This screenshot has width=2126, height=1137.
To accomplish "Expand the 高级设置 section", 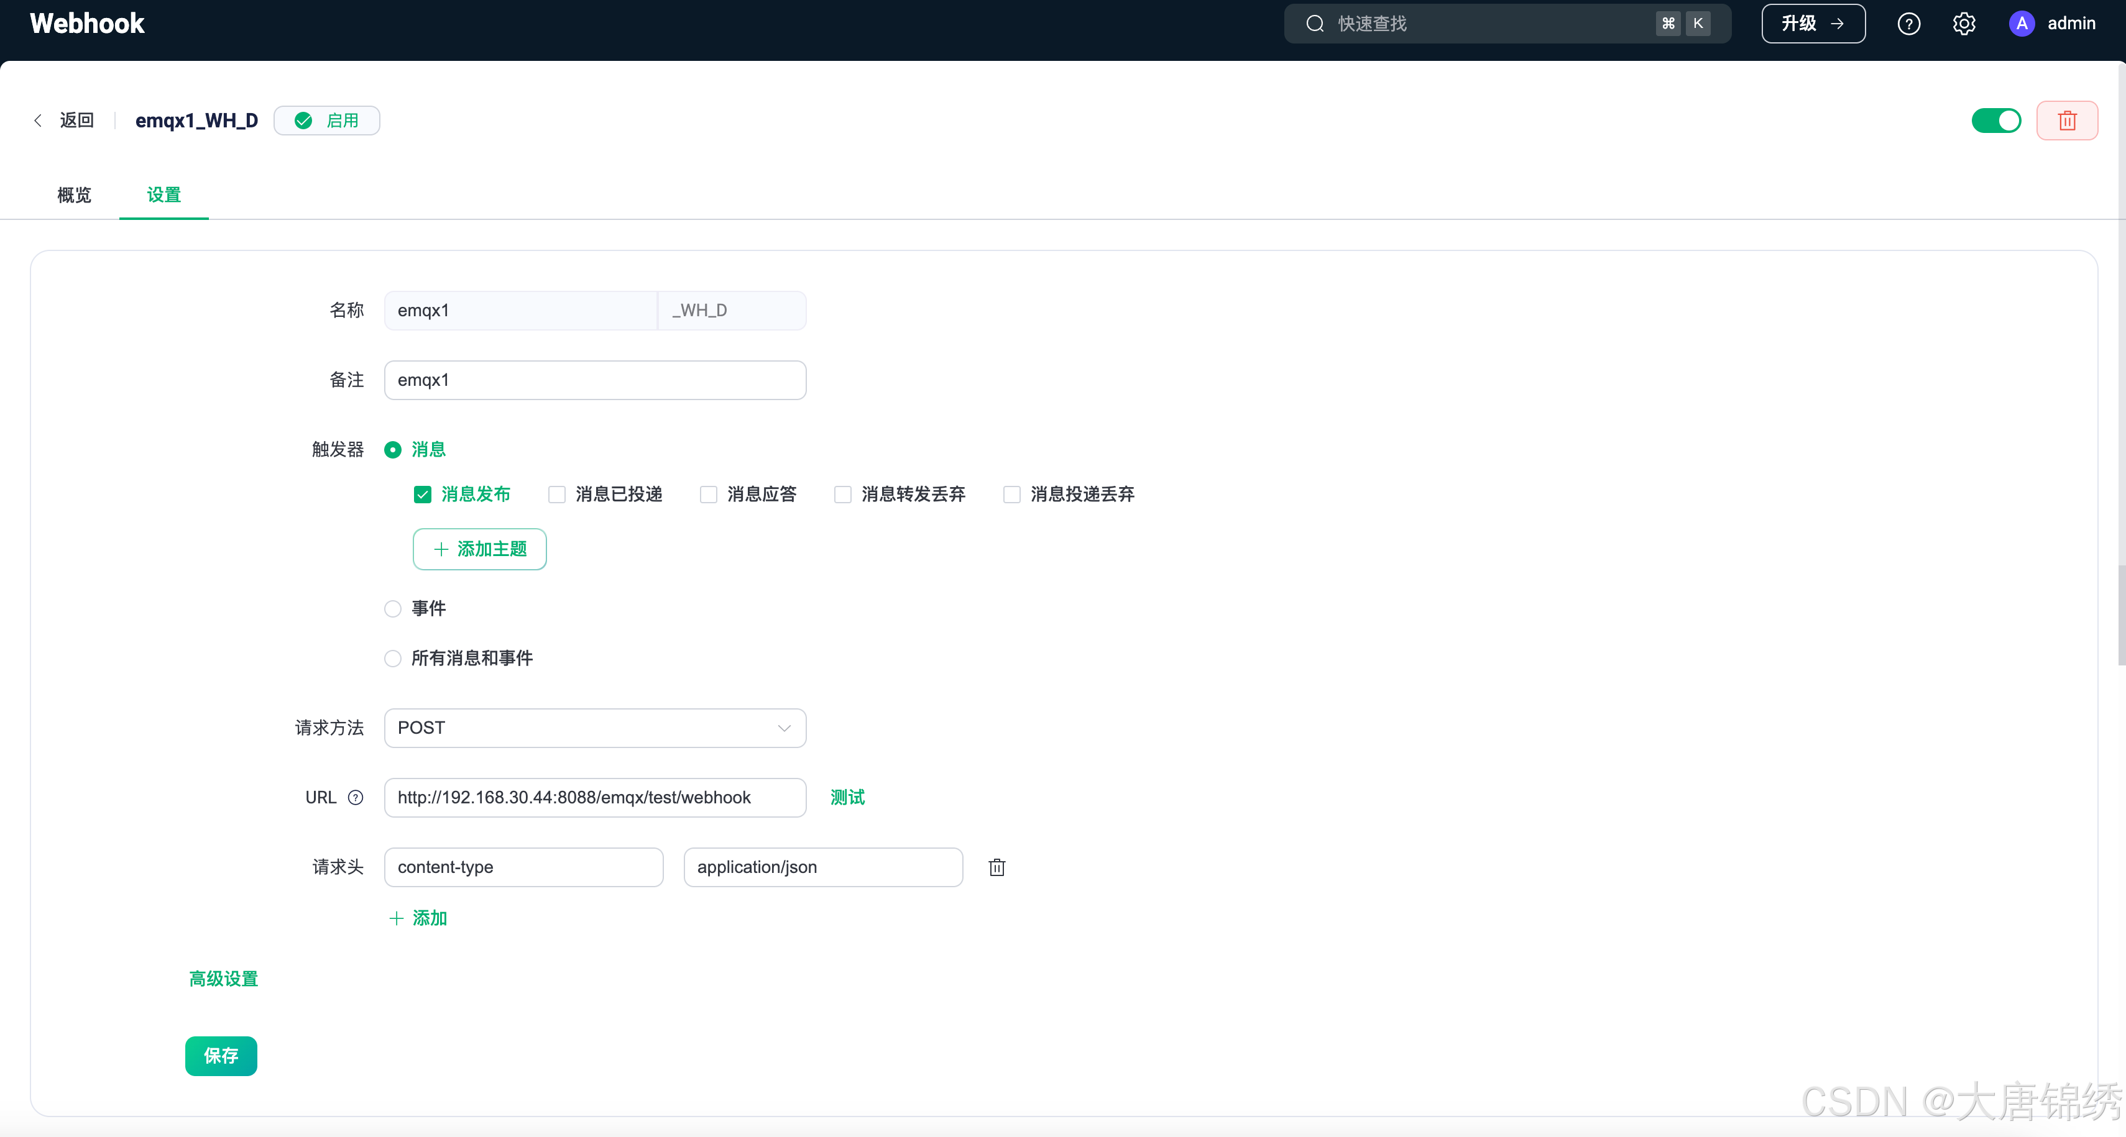I will [223, 979].
